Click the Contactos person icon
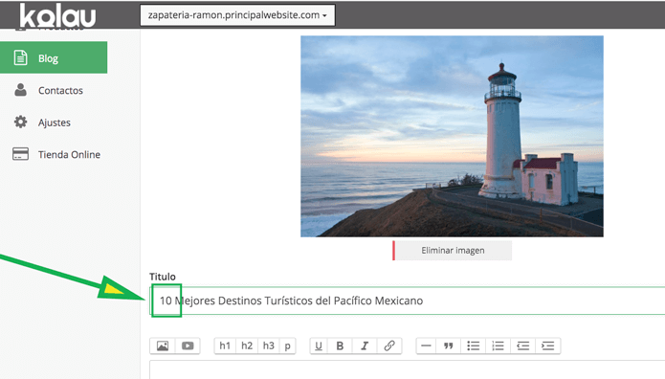665x379 pixels. pyautogui.click(x=20, y=90)
